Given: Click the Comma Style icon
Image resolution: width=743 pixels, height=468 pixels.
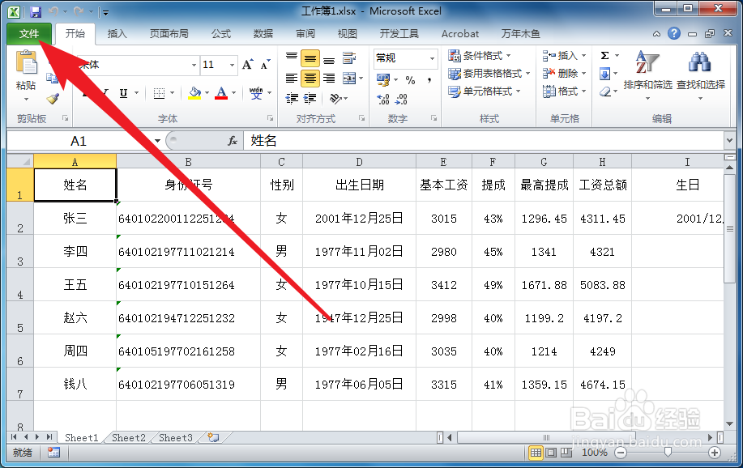Looking at the screenshot, I should coord(429,80).
